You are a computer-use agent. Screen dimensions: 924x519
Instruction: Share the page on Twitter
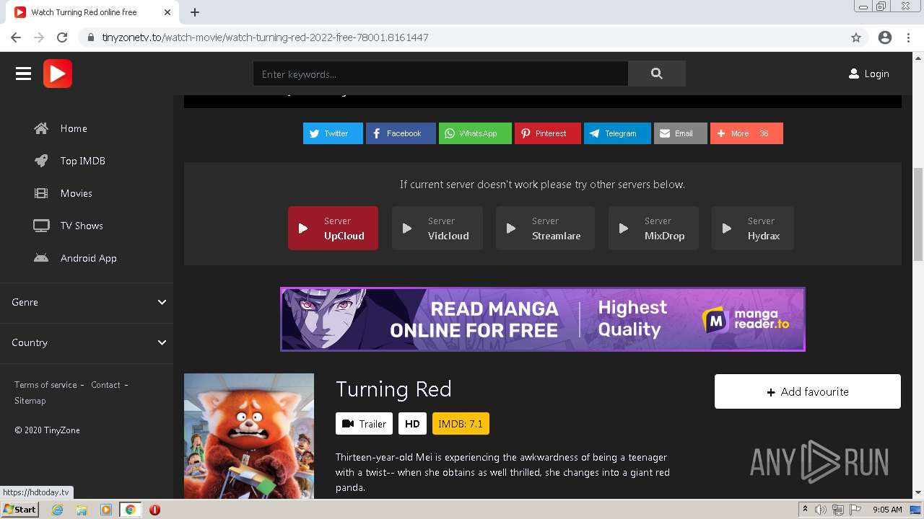click(333, 133)
